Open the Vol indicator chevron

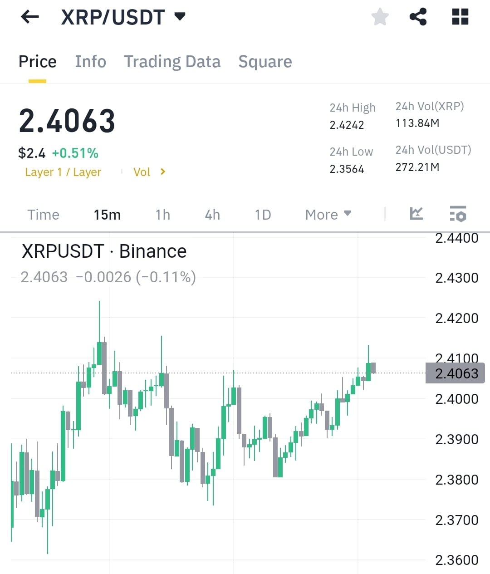[x=150, y=172]
